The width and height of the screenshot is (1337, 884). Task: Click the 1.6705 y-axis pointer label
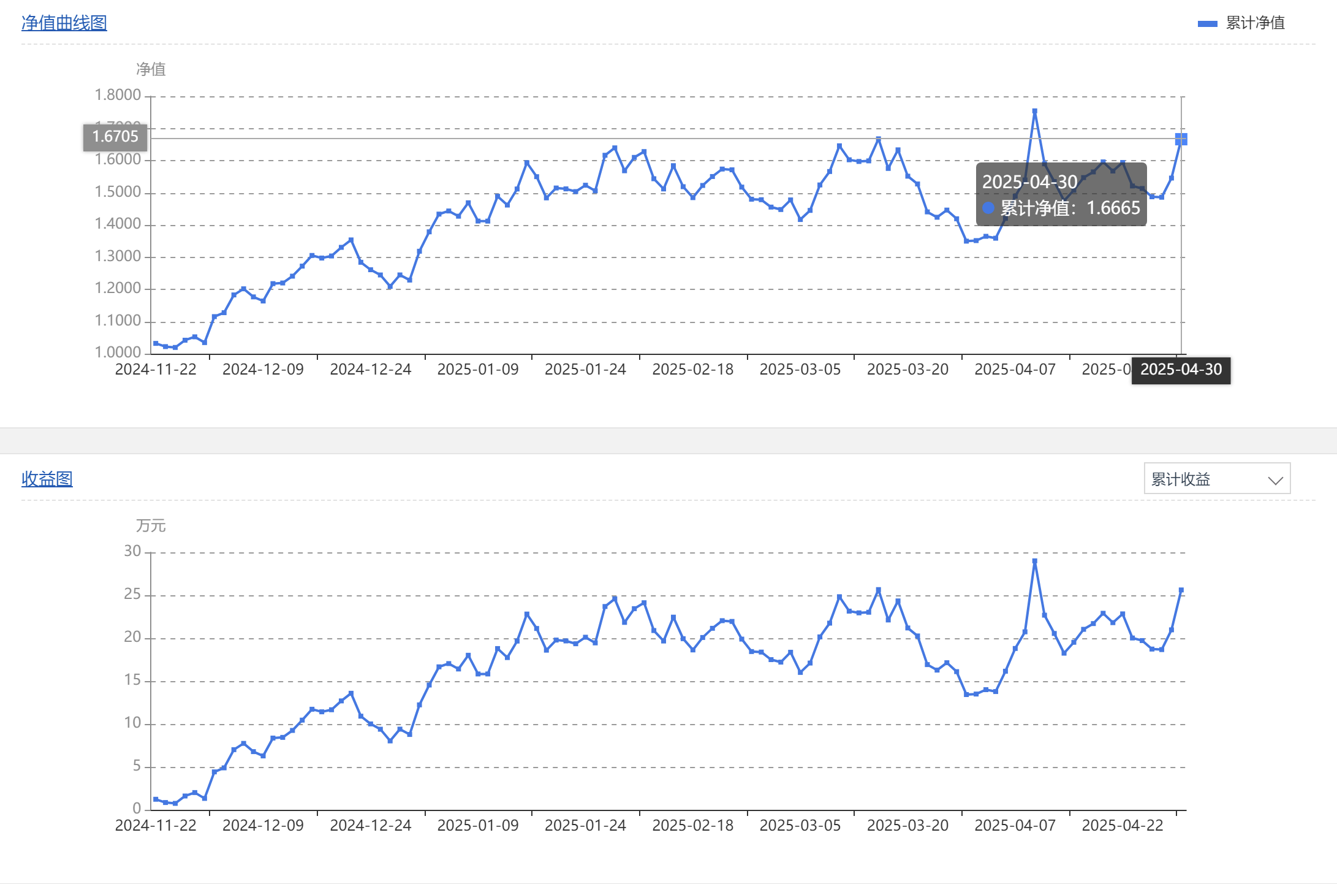(x=115, y=136)
